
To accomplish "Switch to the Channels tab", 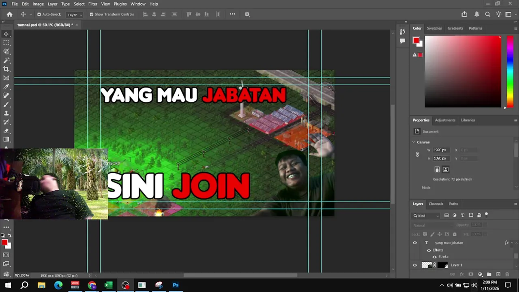I will coord(436,204).
